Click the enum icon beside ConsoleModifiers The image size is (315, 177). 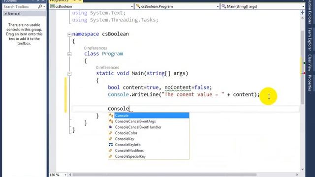[x=110, y=150]
